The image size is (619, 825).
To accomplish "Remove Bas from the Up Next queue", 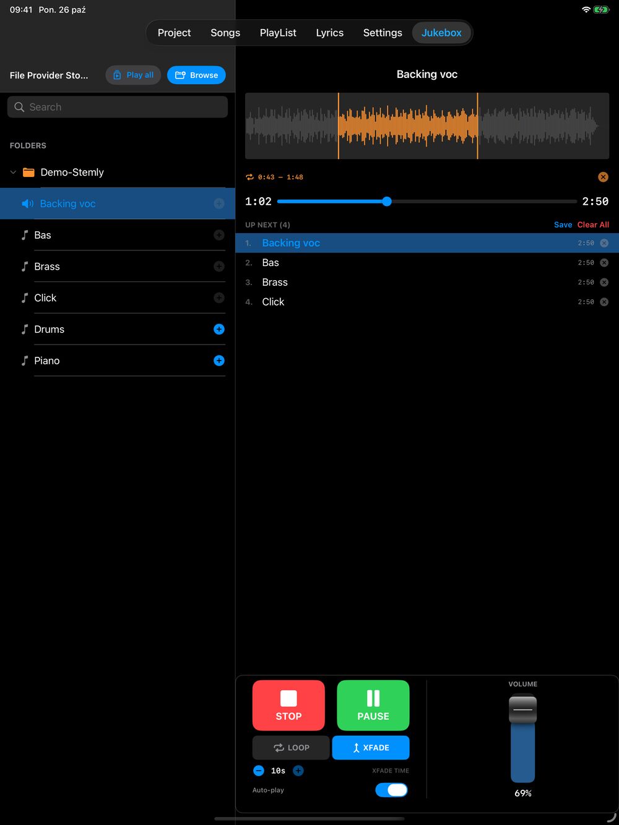I will [604, 263].
